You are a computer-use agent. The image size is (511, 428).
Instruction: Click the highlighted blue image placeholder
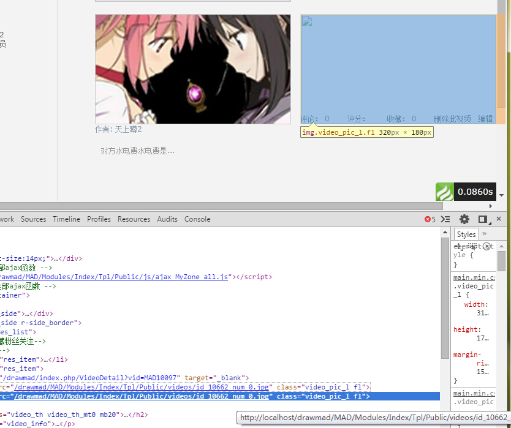pos(398,69)
